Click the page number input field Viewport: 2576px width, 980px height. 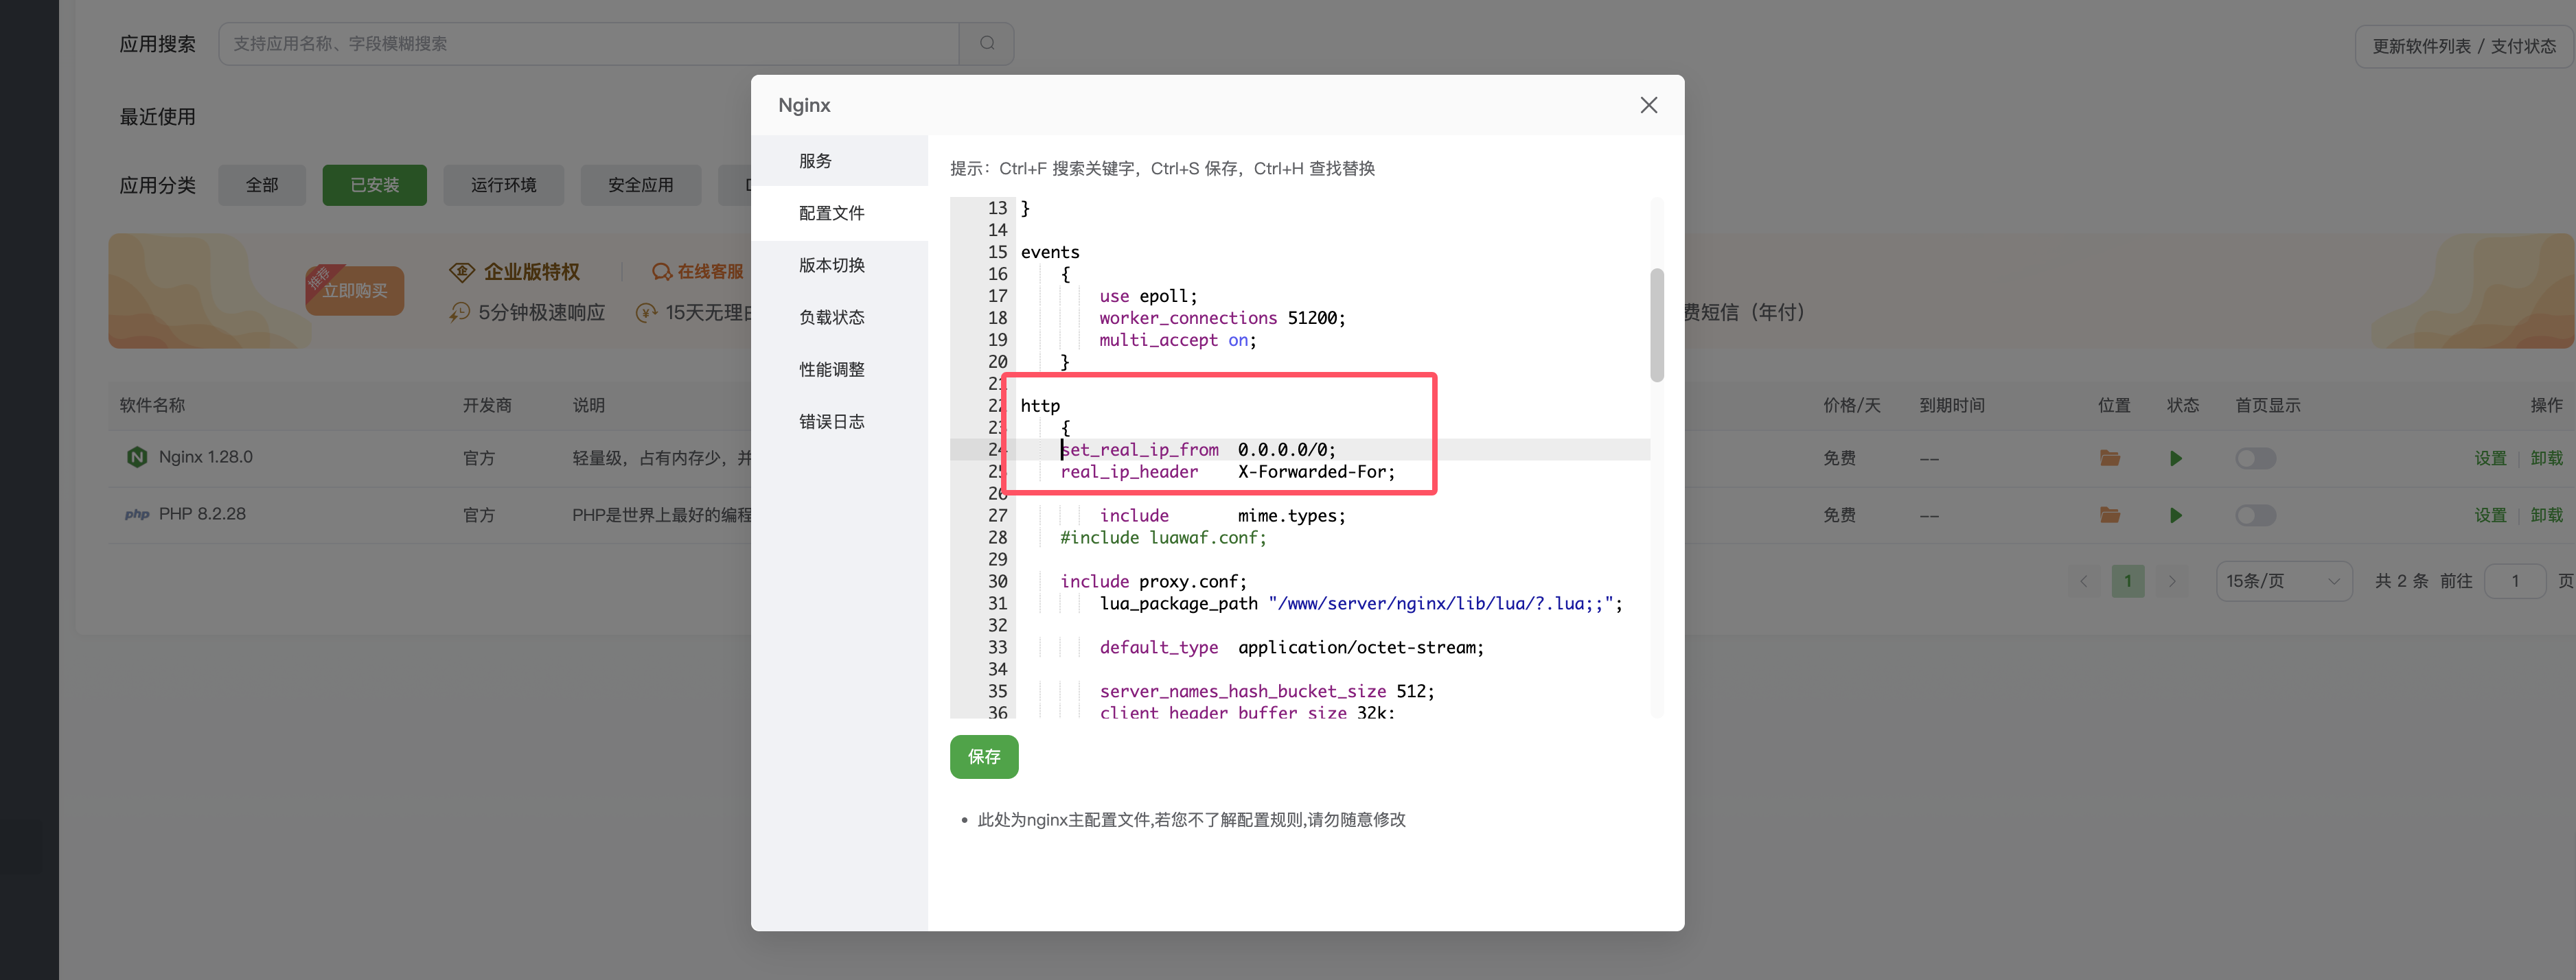tap(2516, 580)
